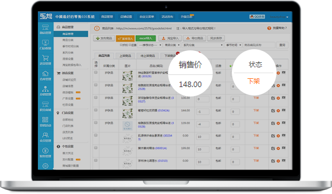Select the 商品列表 tab

point(104,56)
